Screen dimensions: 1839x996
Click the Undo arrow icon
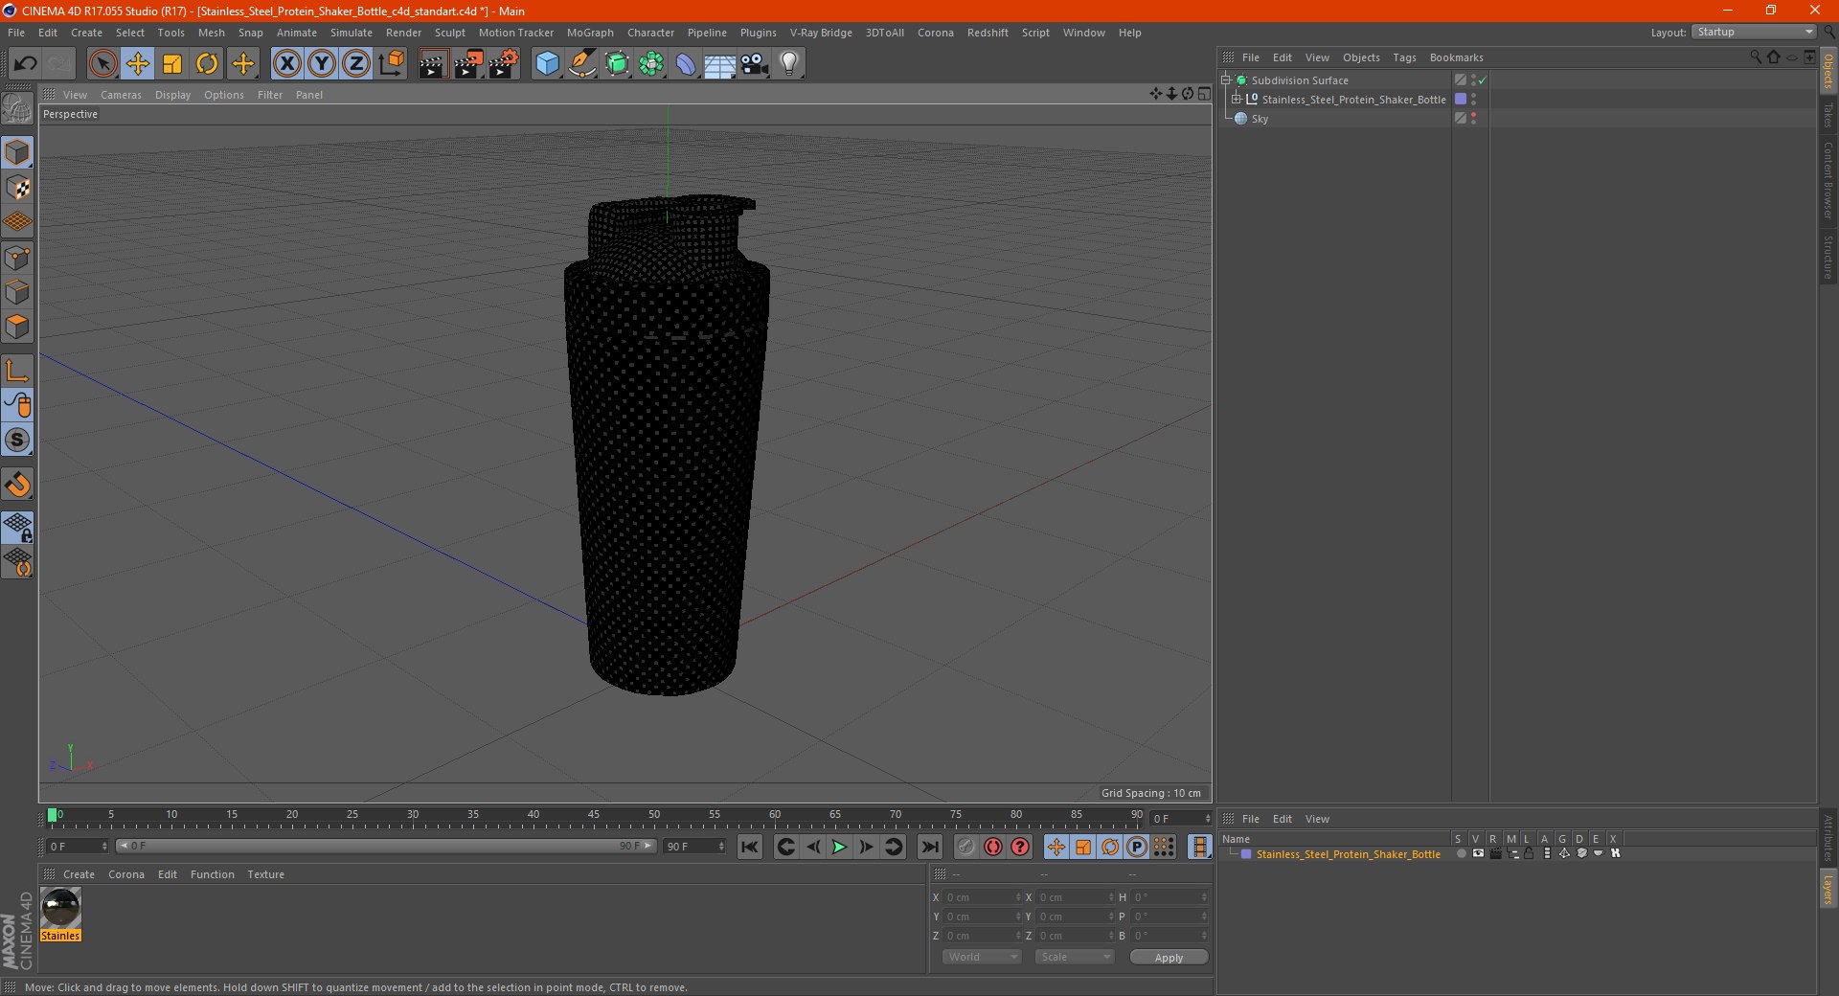pos(26,64)
